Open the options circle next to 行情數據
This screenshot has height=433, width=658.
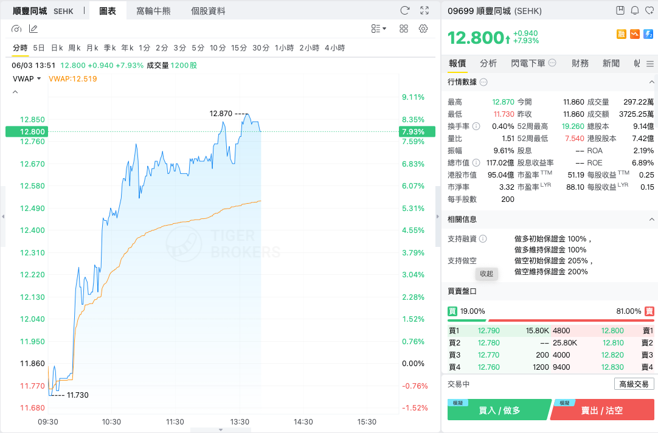(483, 82)
